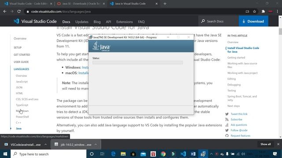The width and height of the screenshot is (282, 158).
Task: Open Mail app from taskbar
Action: click(x=143, y=154)
